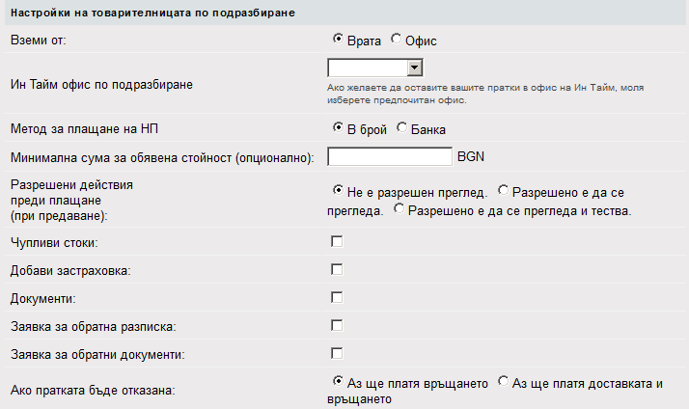Screen dimensions: 689x409
Task: Select 'Не е разрешен преглед' option
Action: [338, 190]
